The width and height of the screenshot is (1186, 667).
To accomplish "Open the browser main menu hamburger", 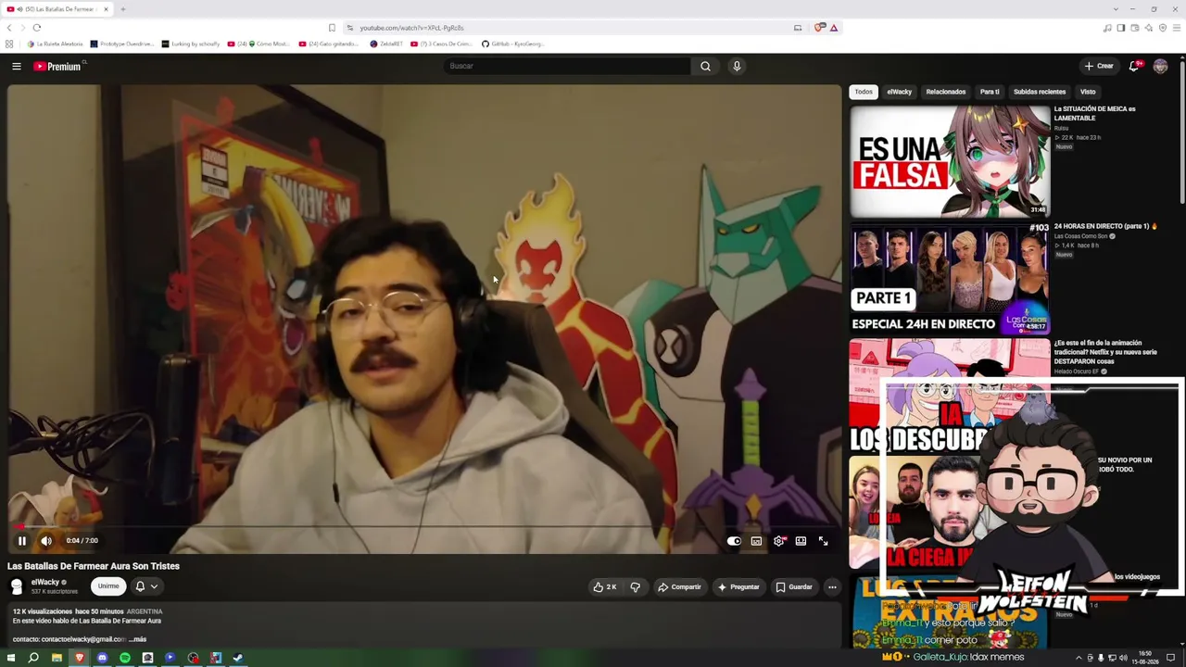I will coord(1177,28).
